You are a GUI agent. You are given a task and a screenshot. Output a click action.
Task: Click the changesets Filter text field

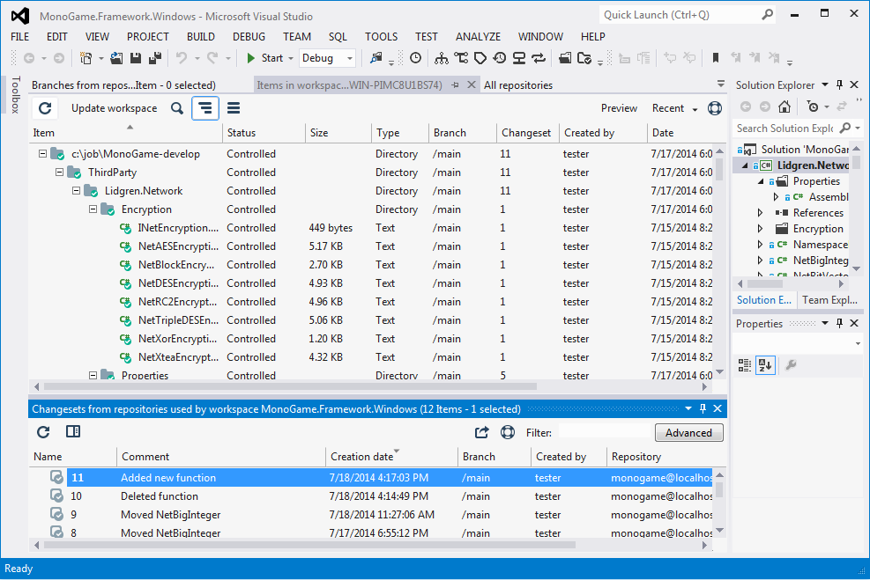tap(603, 432)
